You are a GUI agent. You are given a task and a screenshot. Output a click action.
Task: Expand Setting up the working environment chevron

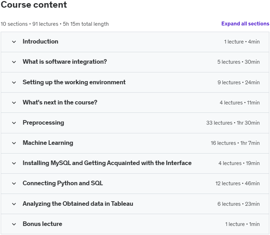coord(14,83)
